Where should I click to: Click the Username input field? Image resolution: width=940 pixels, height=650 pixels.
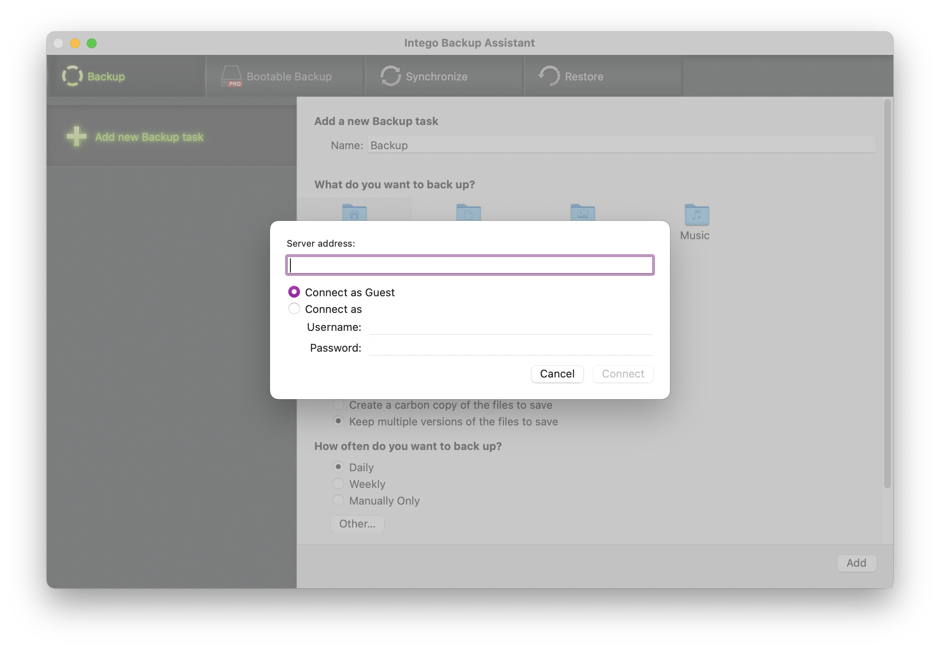pyautogui.click(x=510, y=327)
